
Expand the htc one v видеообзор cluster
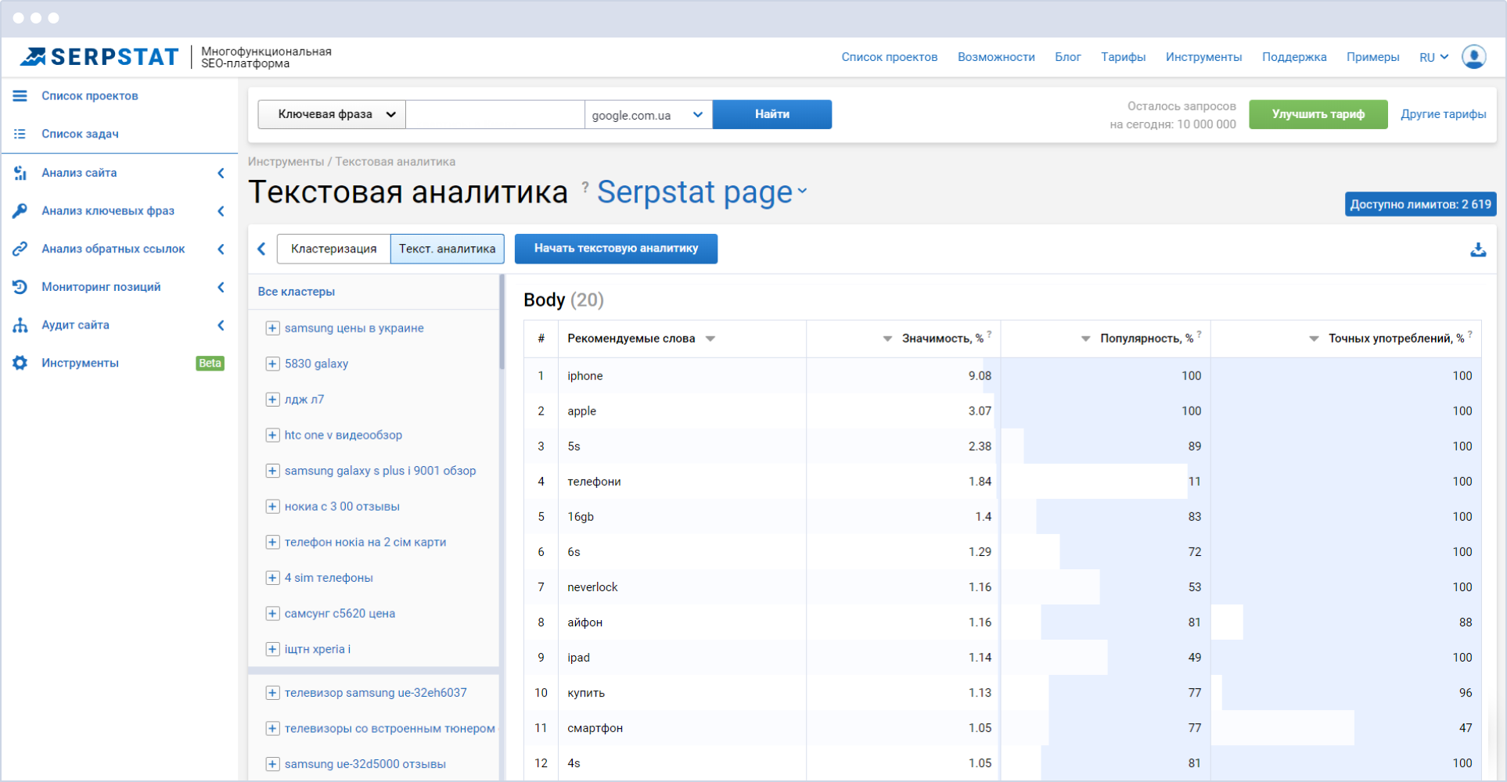pyautogui.click(x=272, y=435)
